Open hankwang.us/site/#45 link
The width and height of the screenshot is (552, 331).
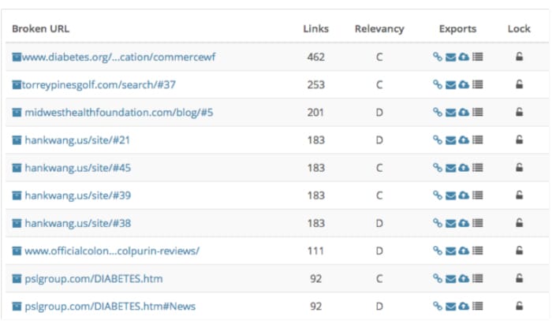78,168
